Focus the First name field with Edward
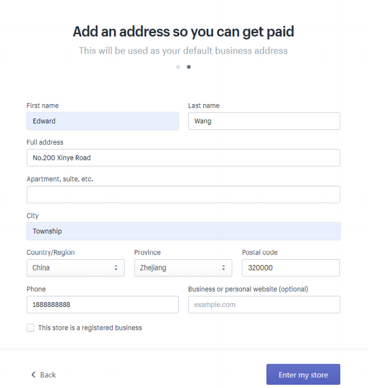Image resolution: width=368 pixels, height=388 pixels. click(102, 121)
